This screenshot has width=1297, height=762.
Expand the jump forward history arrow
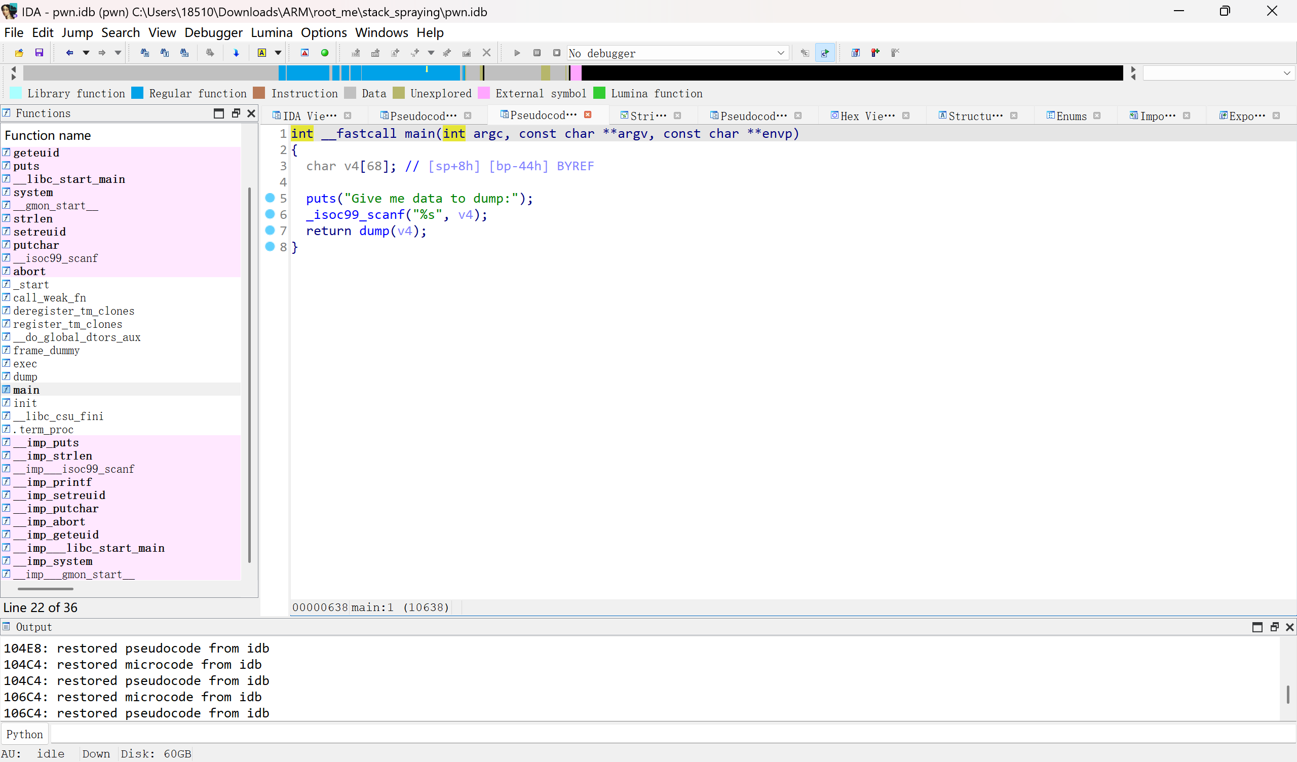coord(118,53)
